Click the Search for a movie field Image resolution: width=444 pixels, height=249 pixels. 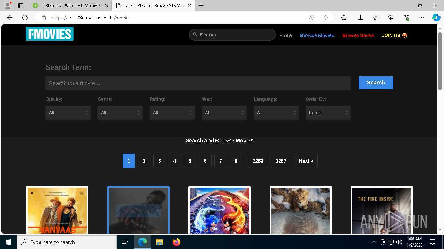pos(198,83)
